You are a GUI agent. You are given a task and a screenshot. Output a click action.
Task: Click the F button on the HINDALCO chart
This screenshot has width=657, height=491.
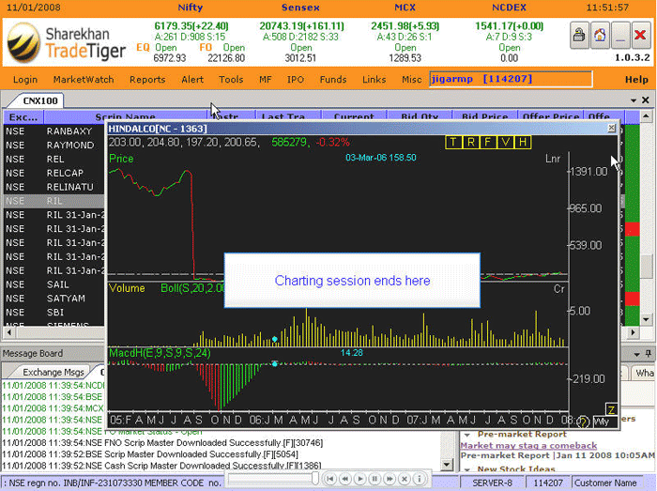(488, 143)
